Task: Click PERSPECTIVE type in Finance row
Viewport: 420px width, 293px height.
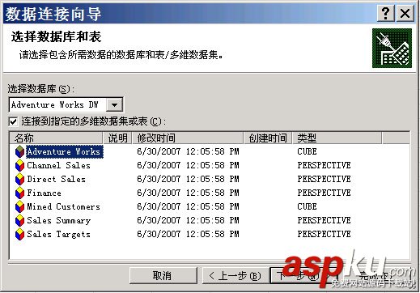Action: pos(324,193)
